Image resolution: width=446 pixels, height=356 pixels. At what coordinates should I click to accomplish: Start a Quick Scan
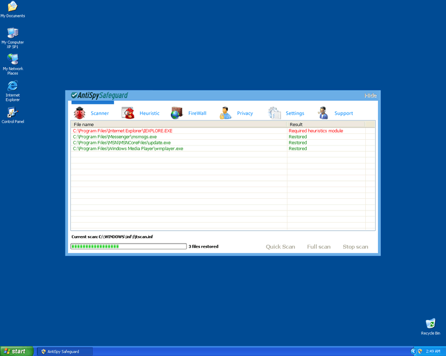click(280, 246)
